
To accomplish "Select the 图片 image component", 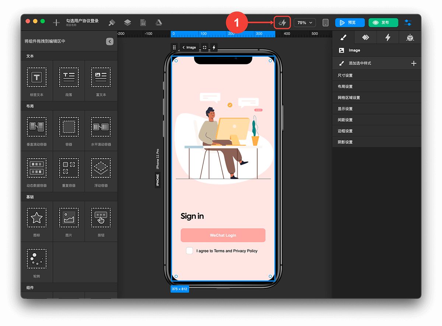I will (x=69, y=221).
